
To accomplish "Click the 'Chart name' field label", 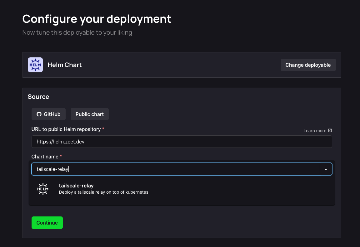I will click(45, 157).
